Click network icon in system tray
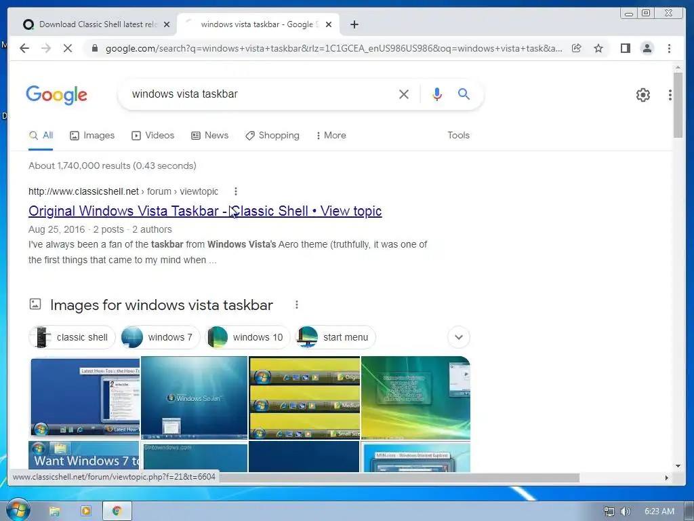 pyautogui.click(x=609, y=512)
